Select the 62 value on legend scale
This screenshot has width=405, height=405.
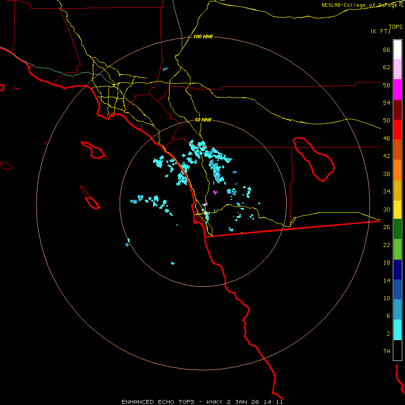(387, 67)
